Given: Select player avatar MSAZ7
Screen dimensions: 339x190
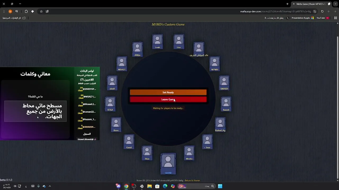Looking at the screenshot, I should pyautogui.click(x=122, y=64).
